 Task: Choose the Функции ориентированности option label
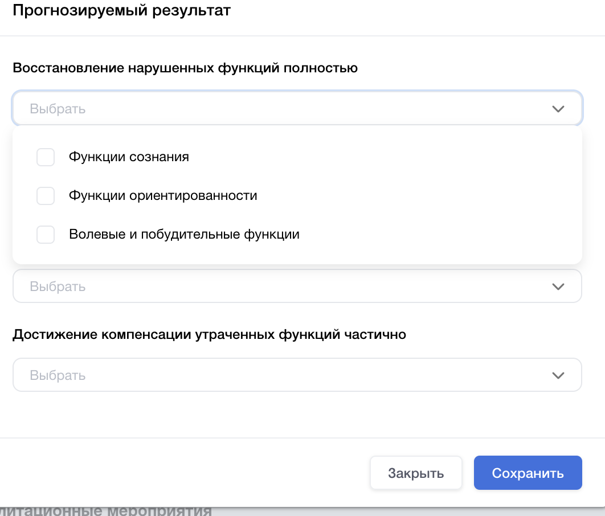tap(163, 196)
